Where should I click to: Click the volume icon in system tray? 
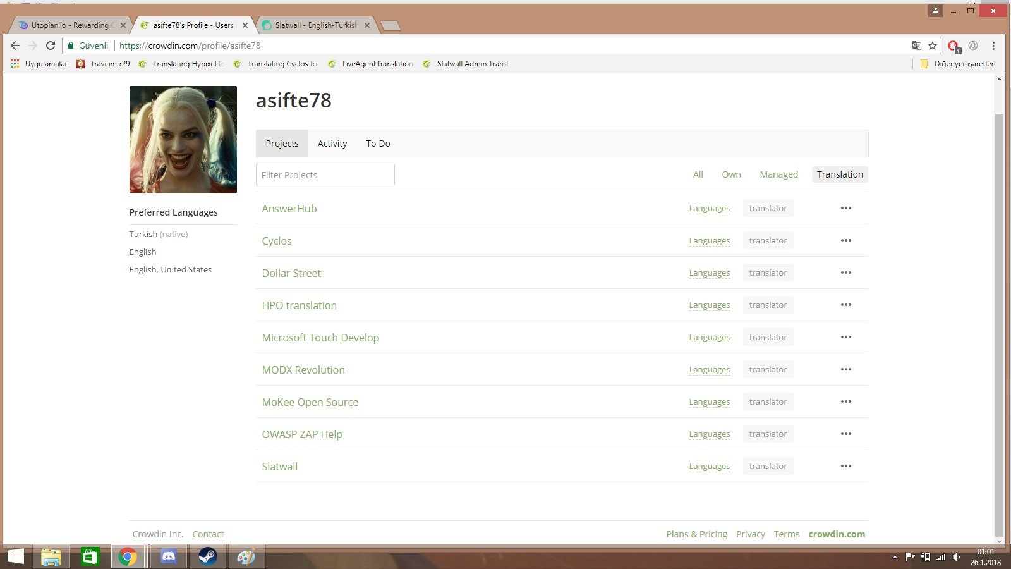point(957,557)
